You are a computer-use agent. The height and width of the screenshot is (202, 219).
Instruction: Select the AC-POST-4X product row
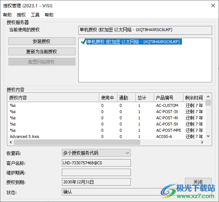(107, 118)
